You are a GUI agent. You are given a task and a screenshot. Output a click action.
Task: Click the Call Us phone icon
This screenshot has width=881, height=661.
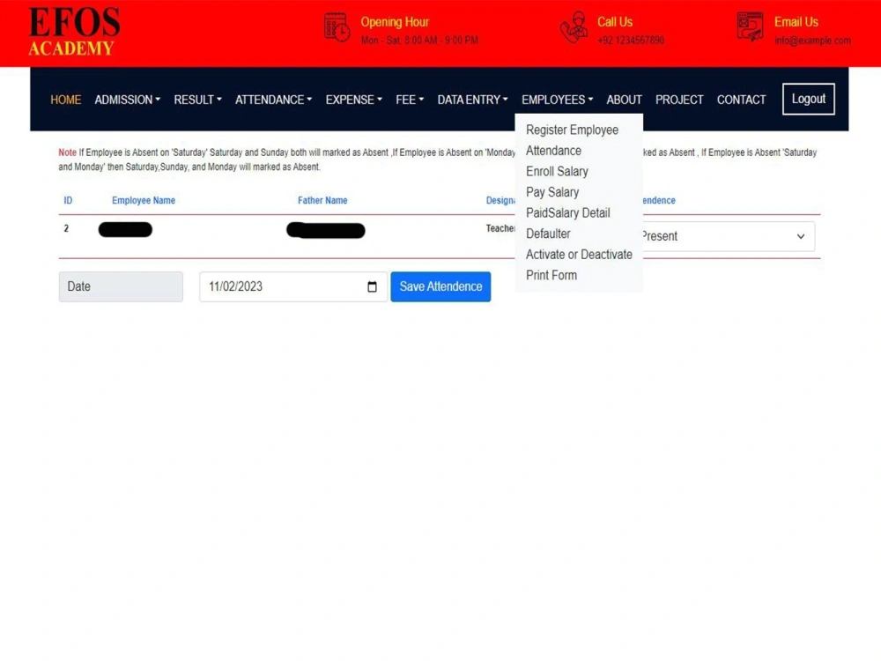pos(574,27)
